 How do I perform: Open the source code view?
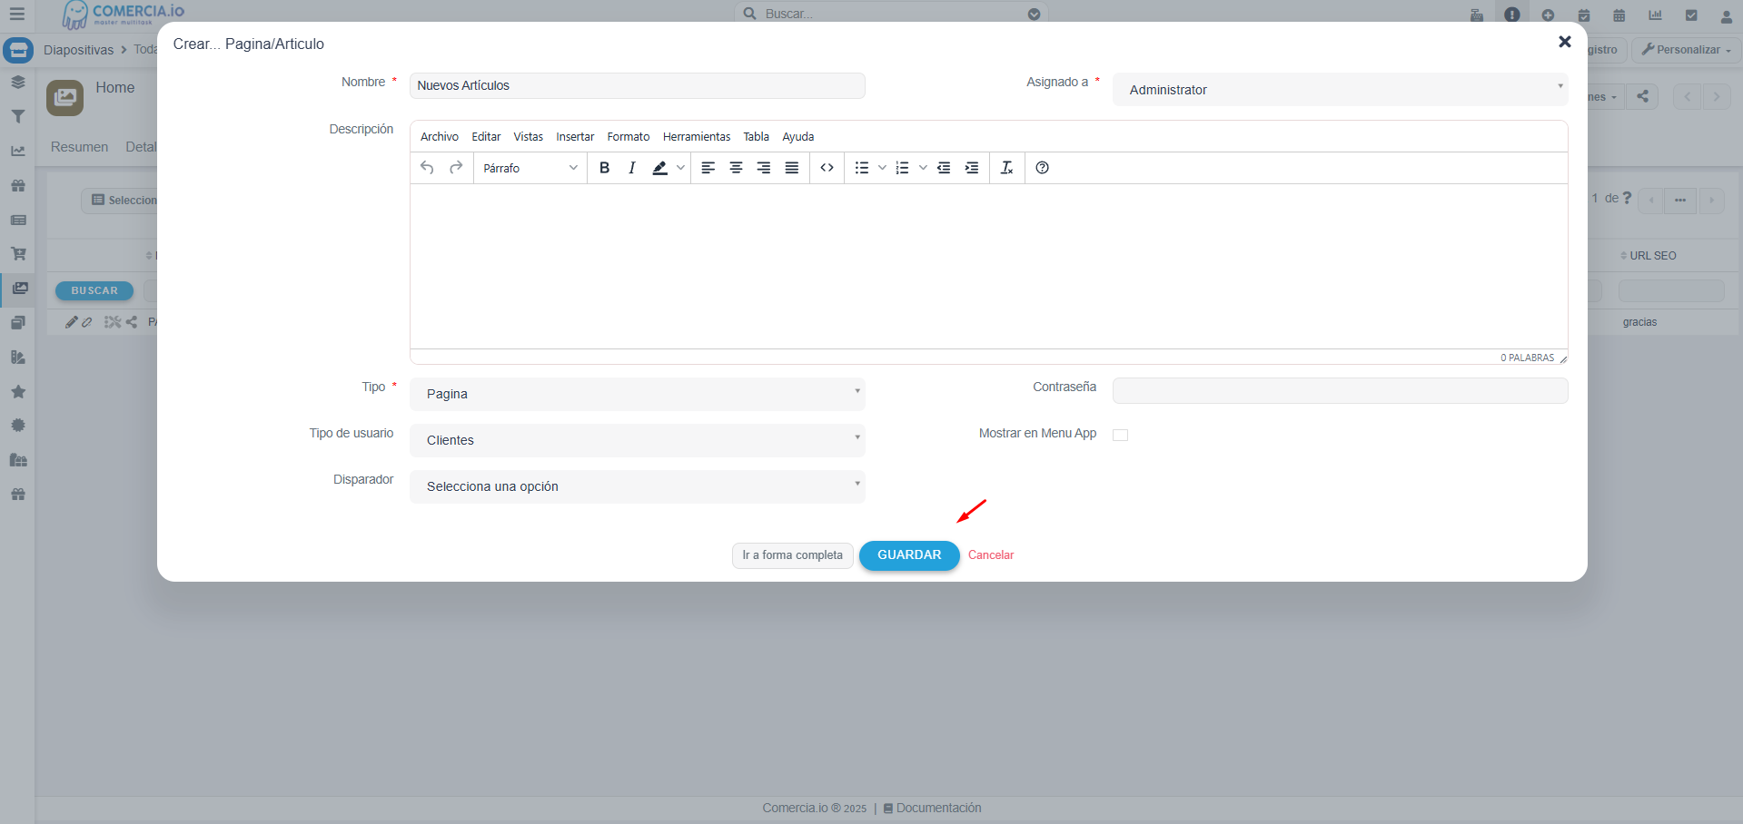[827, 168]
